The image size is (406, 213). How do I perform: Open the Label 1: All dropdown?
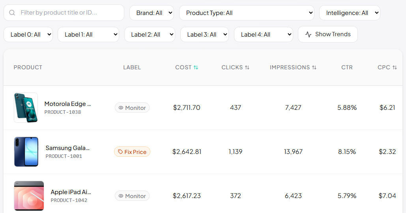point(88,35)
